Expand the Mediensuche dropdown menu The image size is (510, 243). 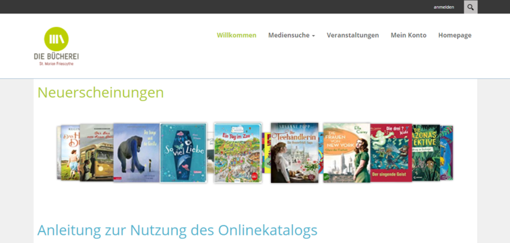click(292, 35)
